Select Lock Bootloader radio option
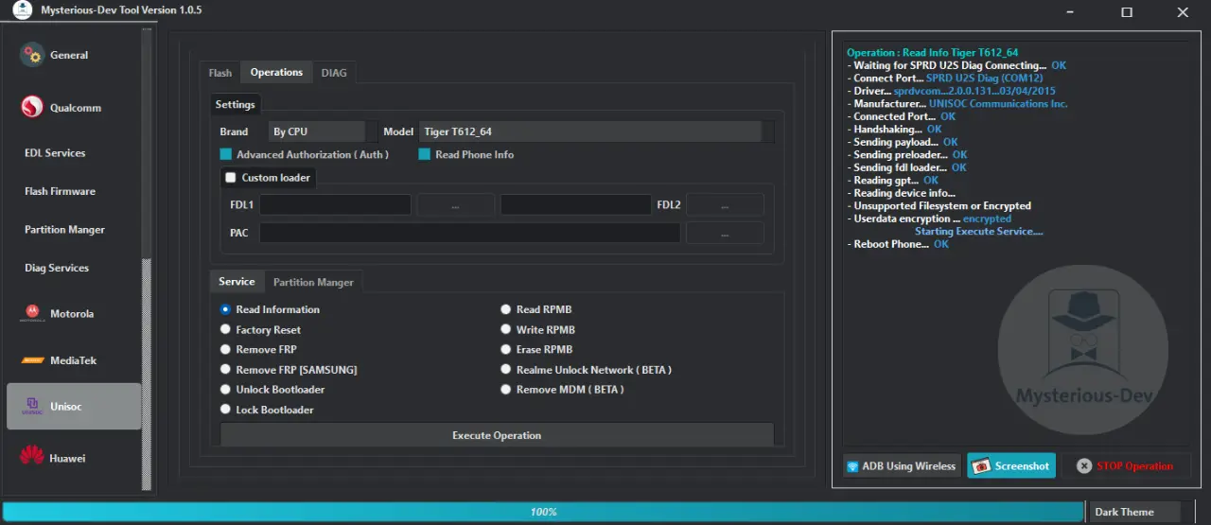 pos(225,410)
